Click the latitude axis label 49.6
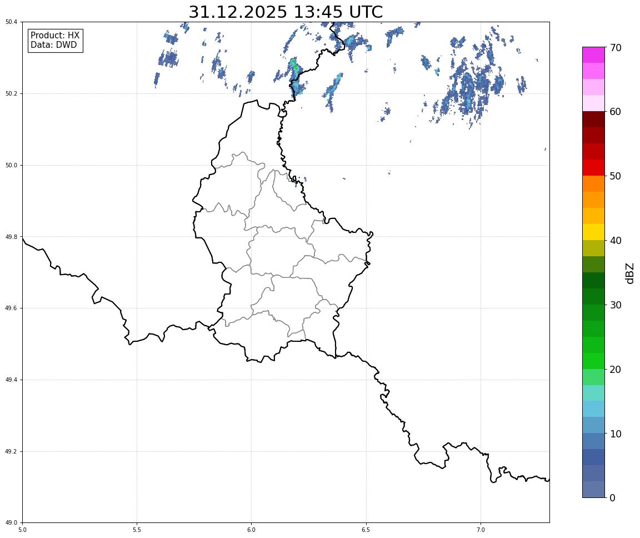 click(11, 308)
